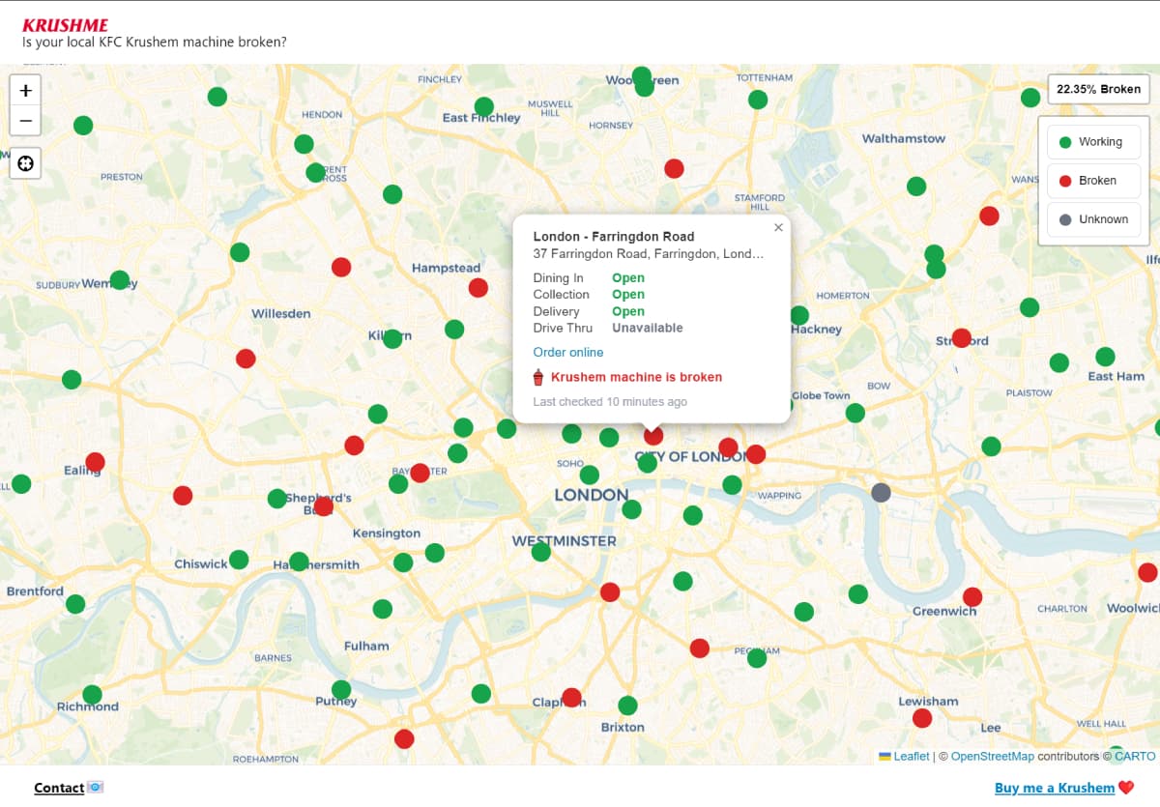Click the green marker at Kilburn
Image resolution: width=1160 pixels, height=807 pixels.
[x=392, y=339]
